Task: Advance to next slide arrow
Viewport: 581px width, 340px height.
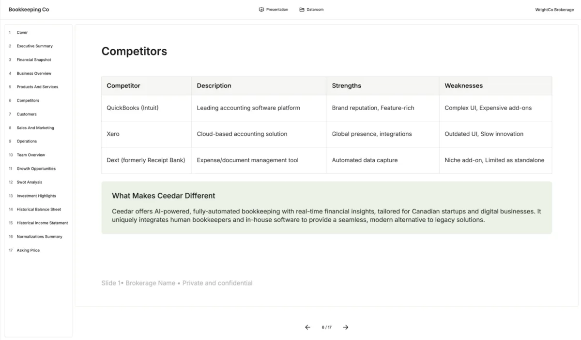Action: click(346, 327)
